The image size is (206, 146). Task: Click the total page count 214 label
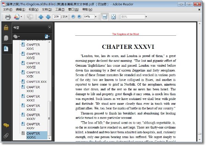coord(64,16)
